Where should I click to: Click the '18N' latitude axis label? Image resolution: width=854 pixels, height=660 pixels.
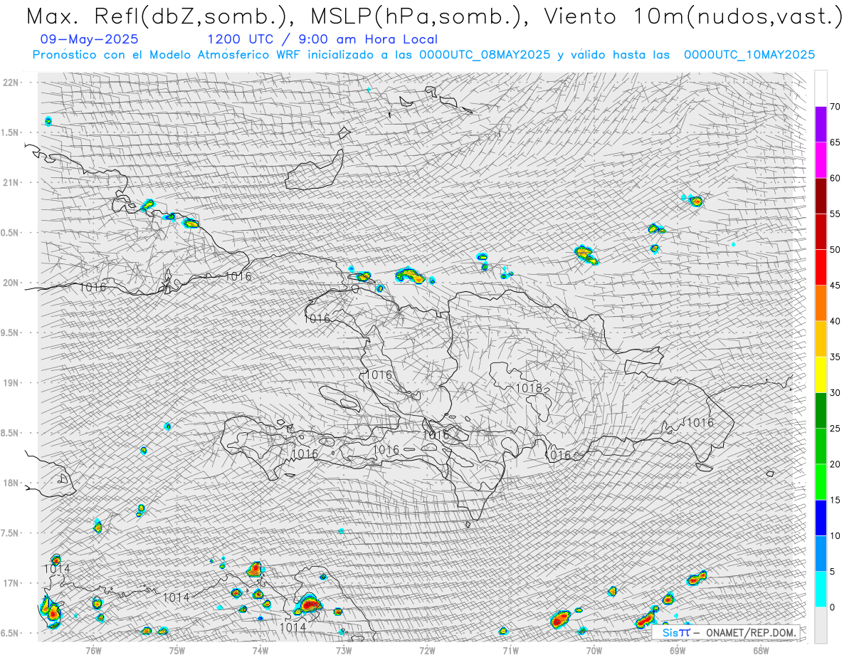[x=10, y=483]
